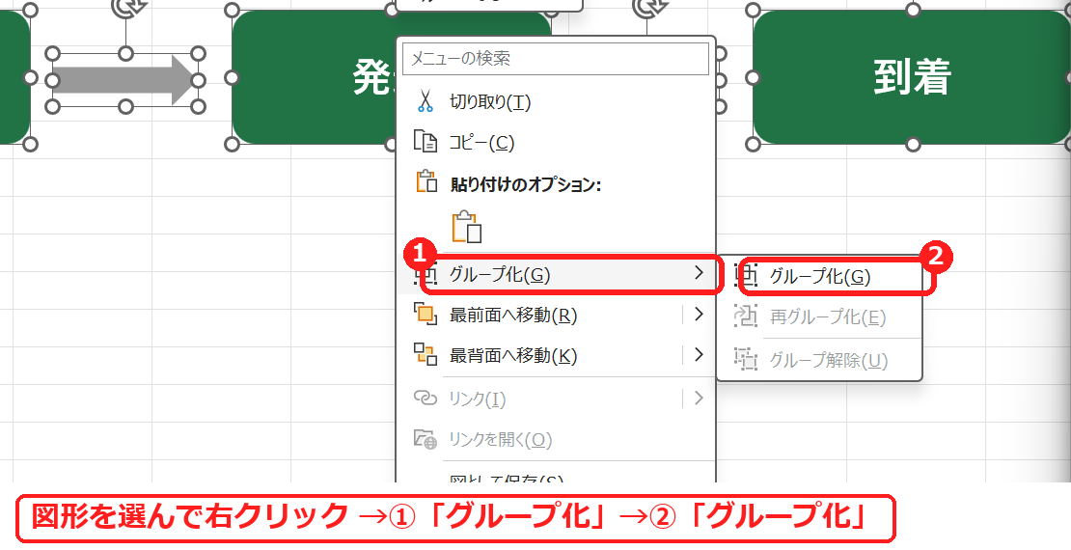Select the gray right arrow shape
The image size is (1071, 550).
point(125,81)
